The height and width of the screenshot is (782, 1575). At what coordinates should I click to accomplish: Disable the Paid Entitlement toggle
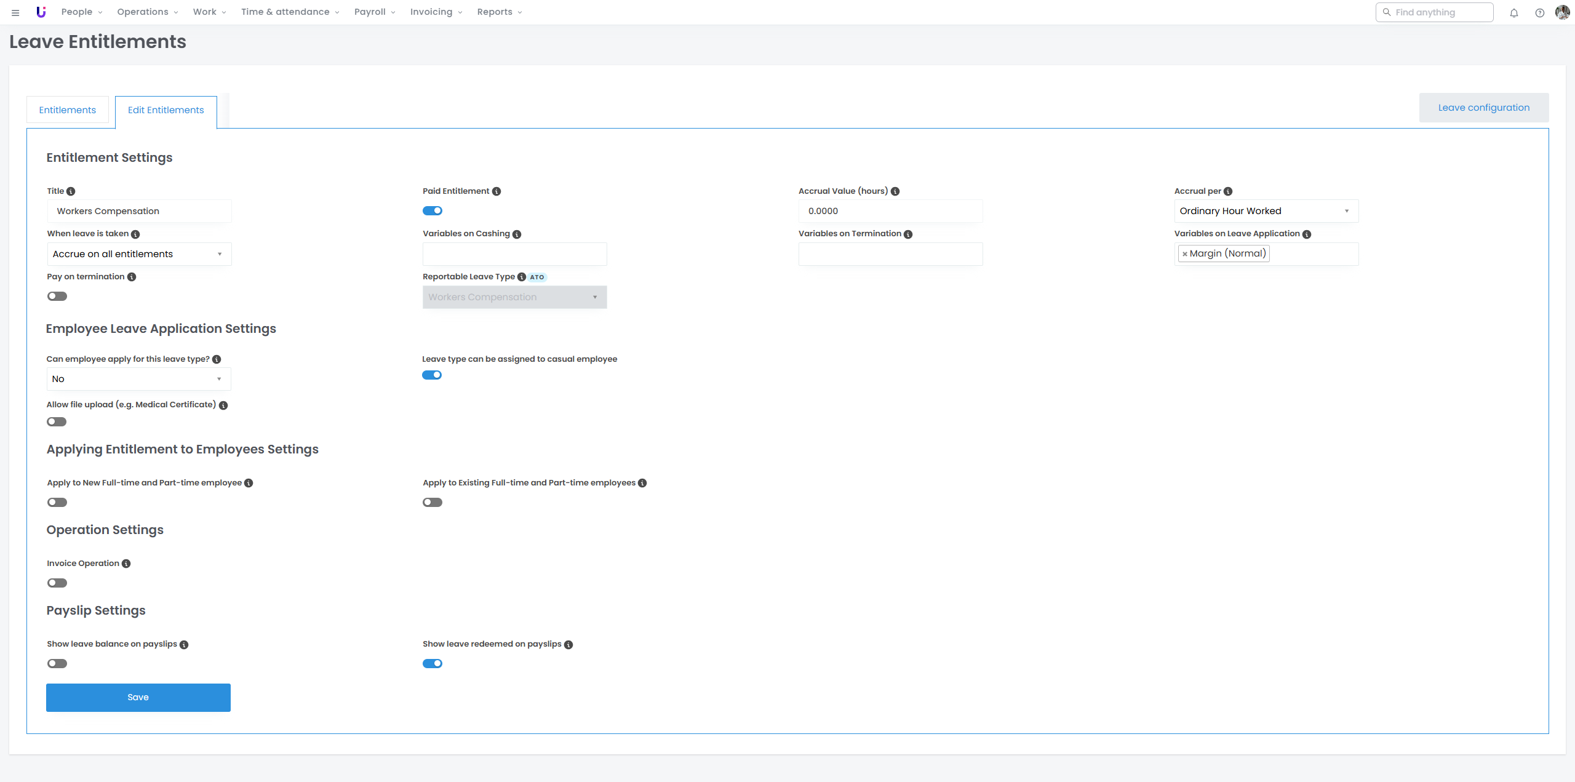pyautogui.click(x=433, y=211)
